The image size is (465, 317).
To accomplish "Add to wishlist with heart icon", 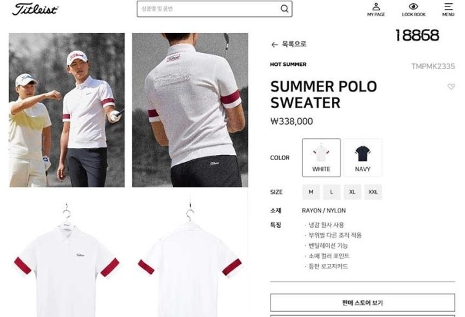I will tap(451, 87).
